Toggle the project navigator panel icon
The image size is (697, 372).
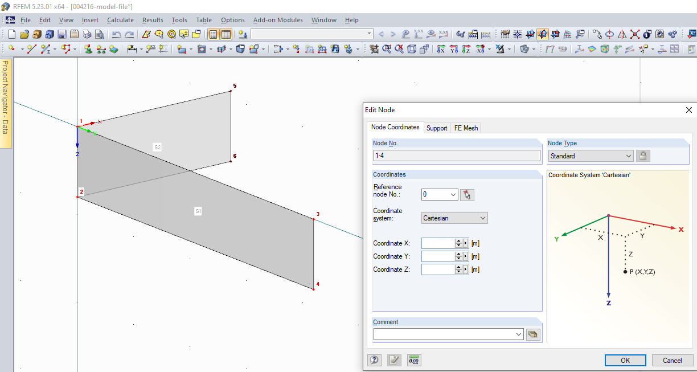pyautogui.click(x=213, y=34)
